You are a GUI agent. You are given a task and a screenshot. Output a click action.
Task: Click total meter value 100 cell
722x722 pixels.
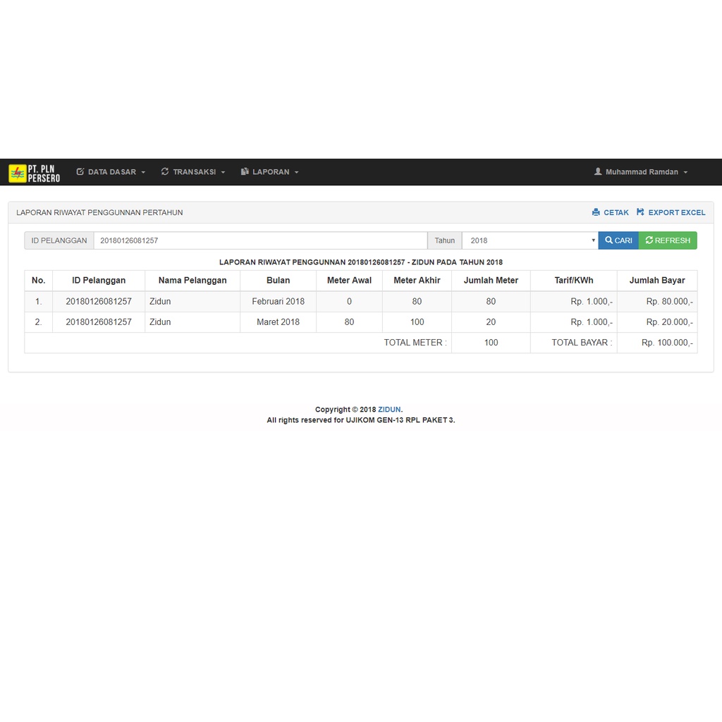tap(491, 343)
